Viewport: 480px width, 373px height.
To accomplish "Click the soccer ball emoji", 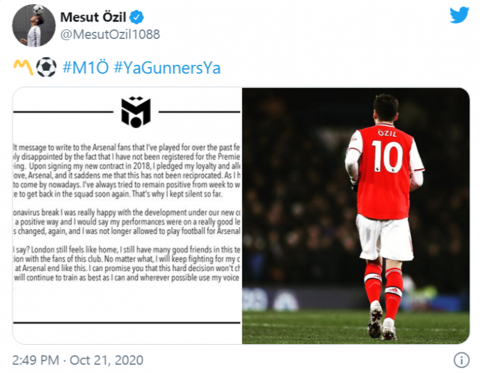I will (46, 68).
